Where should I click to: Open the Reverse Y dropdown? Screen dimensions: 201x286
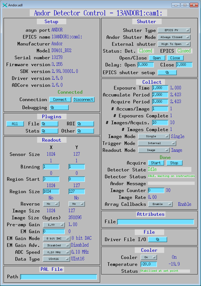(x=77, y=204)
